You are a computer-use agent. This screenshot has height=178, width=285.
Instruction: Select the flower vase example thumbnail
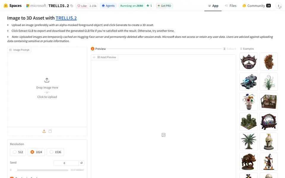[249, 101]
